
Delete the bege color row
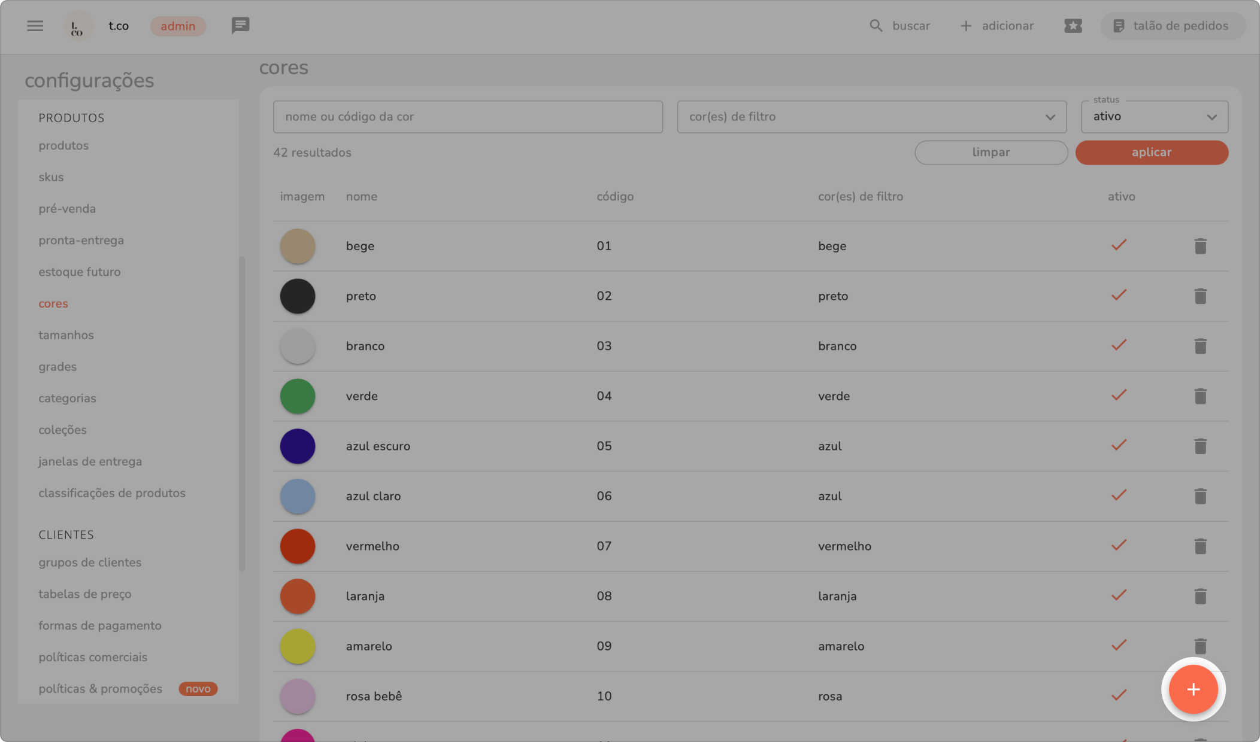point(1200,246)
